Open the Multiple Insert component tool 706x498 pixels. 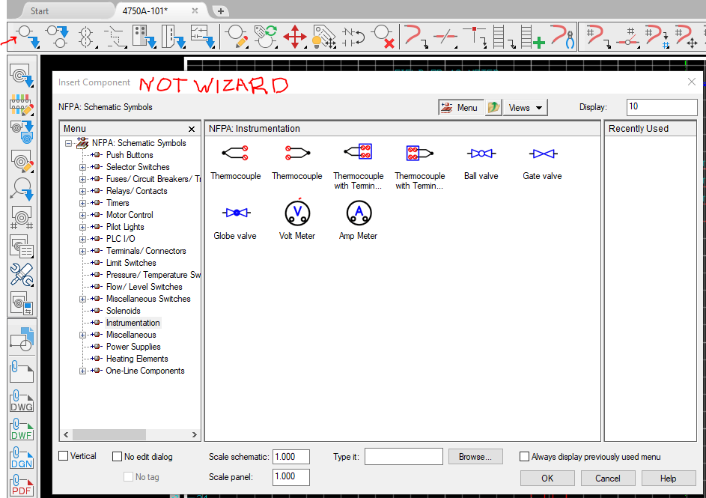click(x=57, y=35)
